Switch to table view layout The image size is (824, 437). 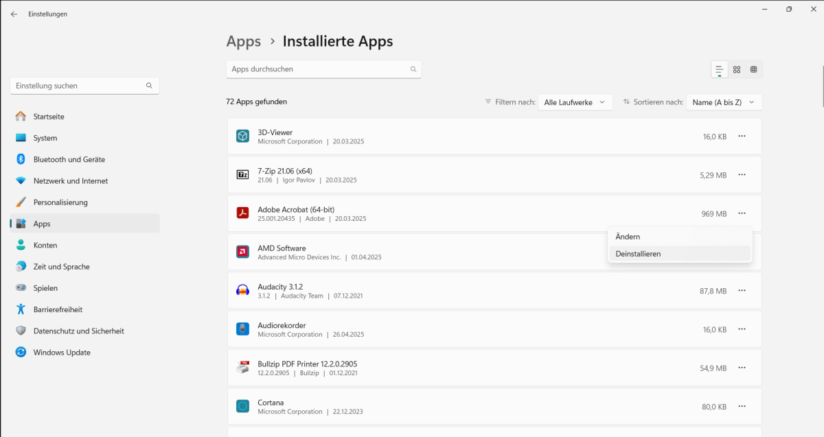pos(753,69)
